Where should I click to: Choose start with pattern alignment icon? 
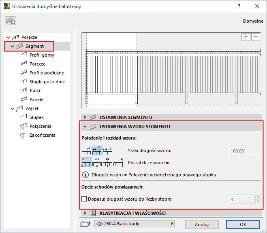87,162
